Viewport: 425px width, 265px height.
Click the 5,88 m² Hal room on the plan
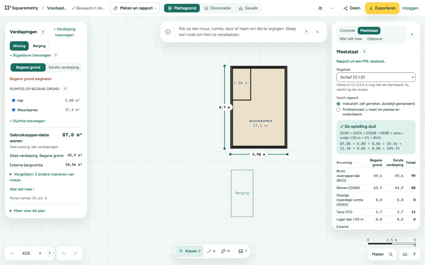coord(242,83)
